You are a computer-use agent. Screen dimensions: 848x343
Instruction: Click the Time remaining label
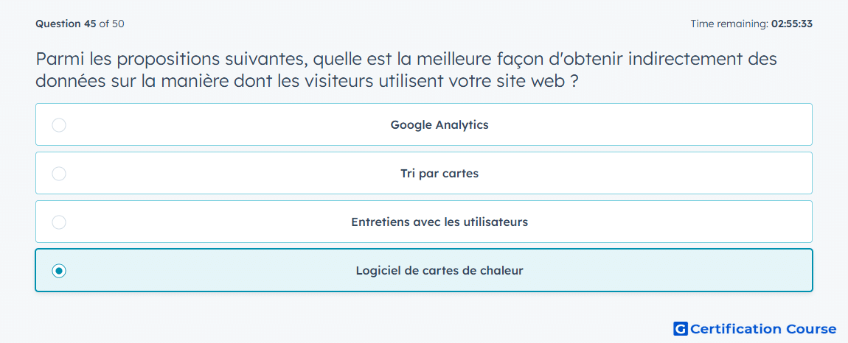pyautogui.click(x=729, y=24)
